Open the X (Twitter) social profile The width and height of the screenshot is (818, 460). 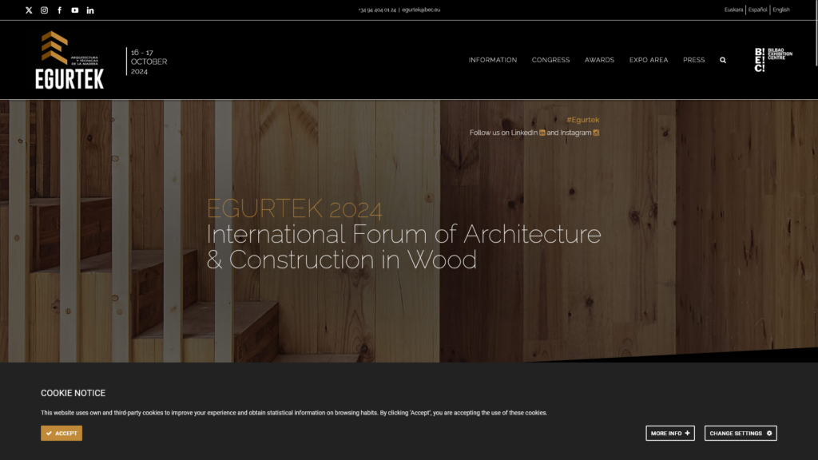point(29,10)
